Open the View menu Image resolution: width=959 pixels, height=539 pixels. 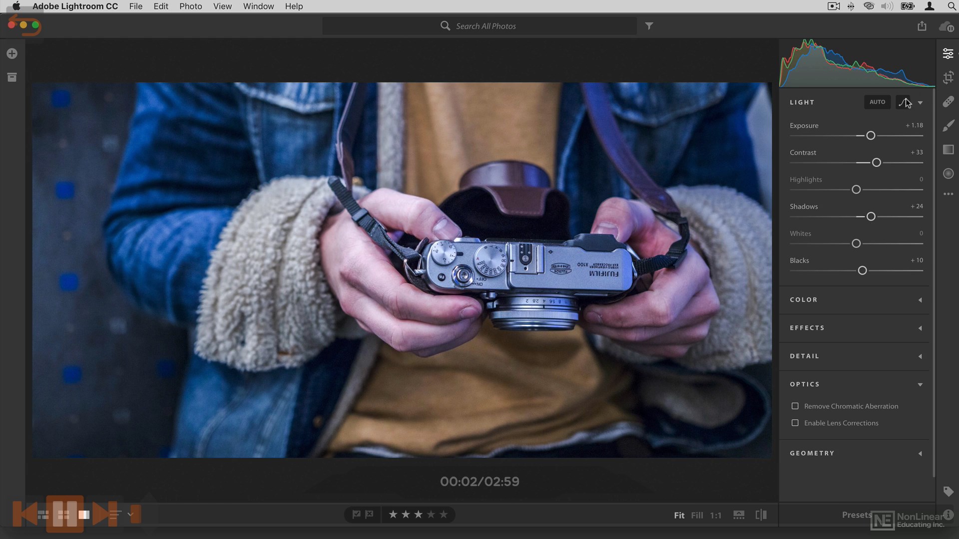(x=222, y=6)
